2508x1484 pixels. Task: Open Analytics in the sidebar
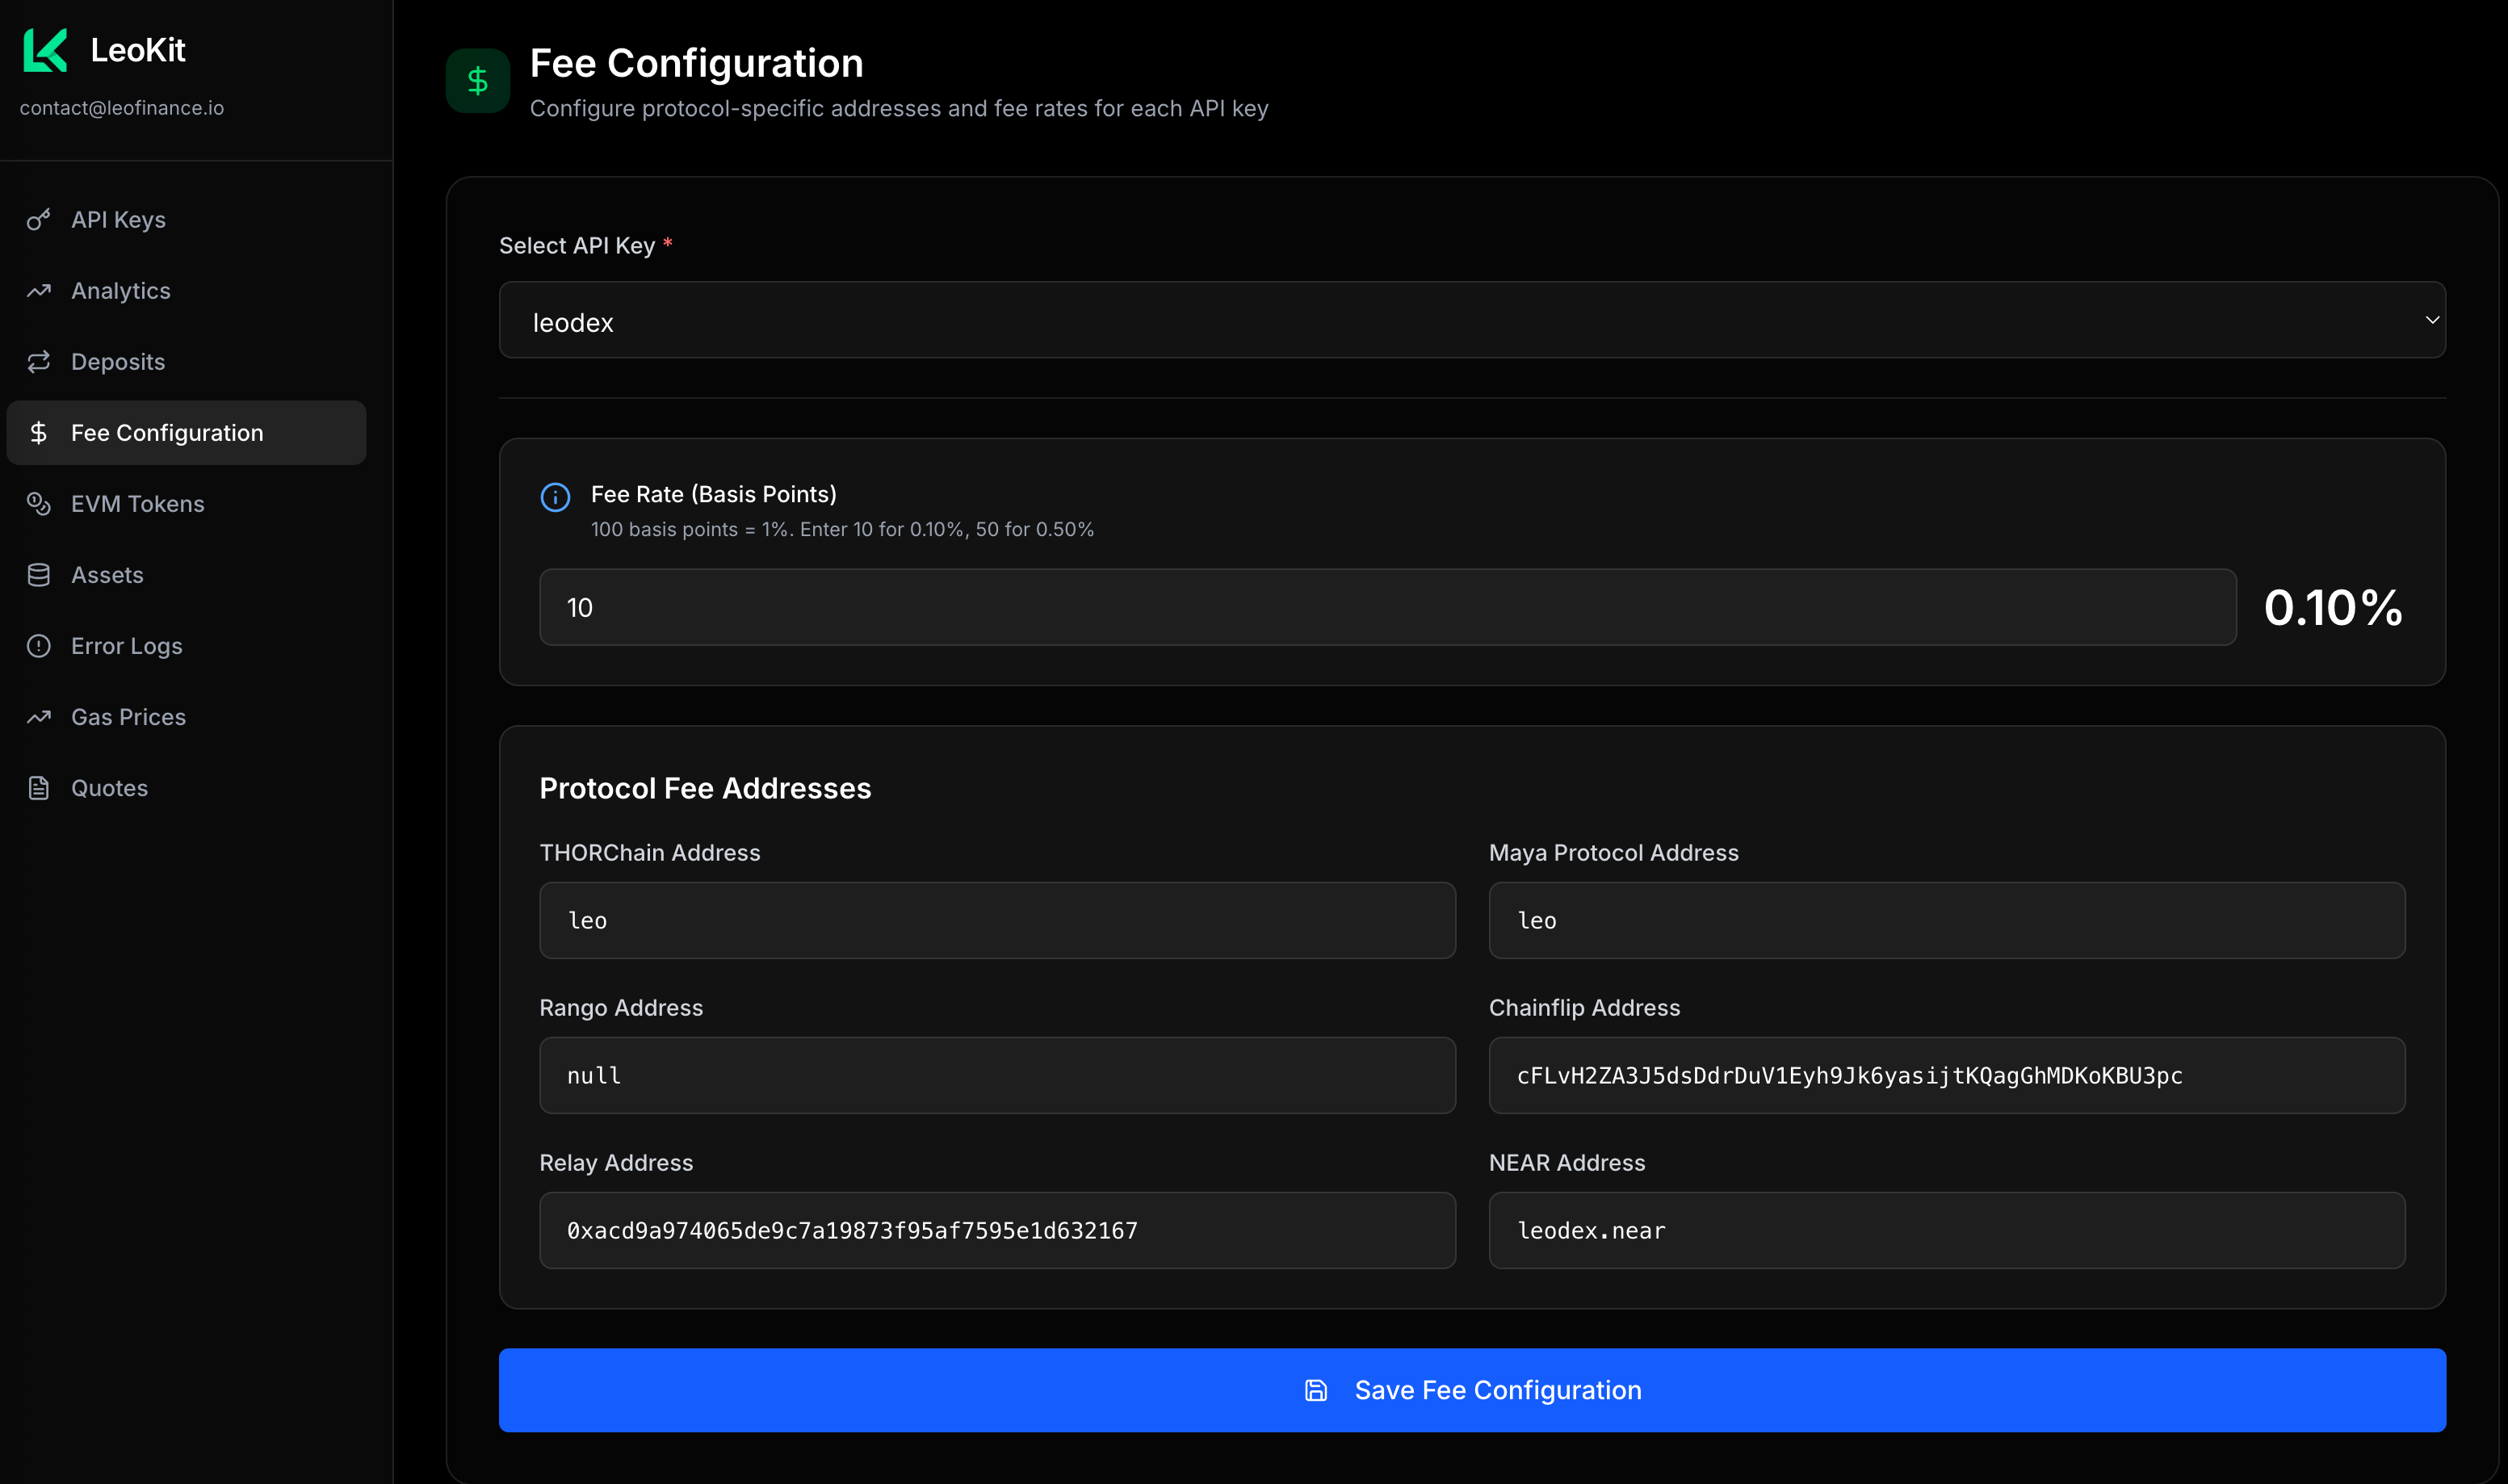click(120, 291)
